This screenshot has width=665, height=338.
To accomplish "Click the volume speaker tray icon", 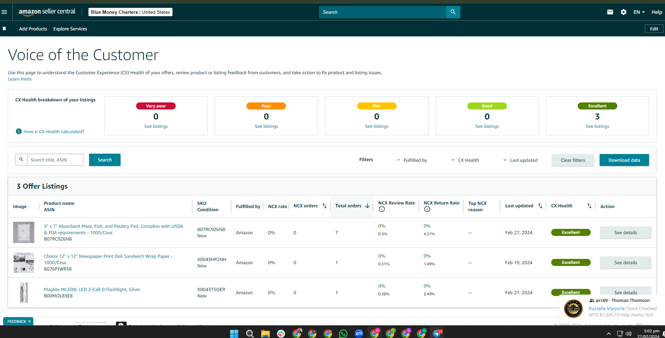I will click(629, 334).
